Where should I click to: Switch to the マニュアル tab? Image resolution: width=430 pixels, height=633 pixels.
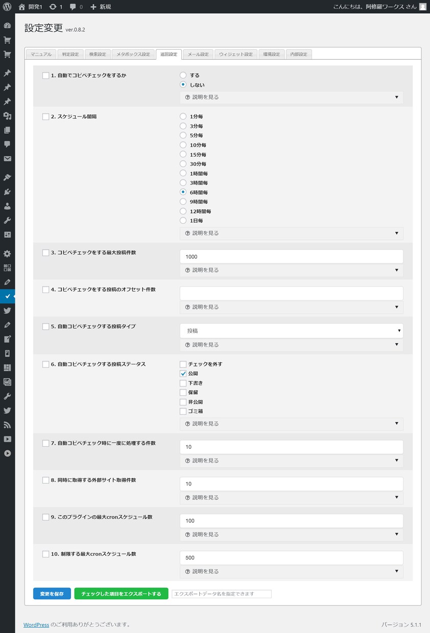pyautogui.click(x=41, y=54)
